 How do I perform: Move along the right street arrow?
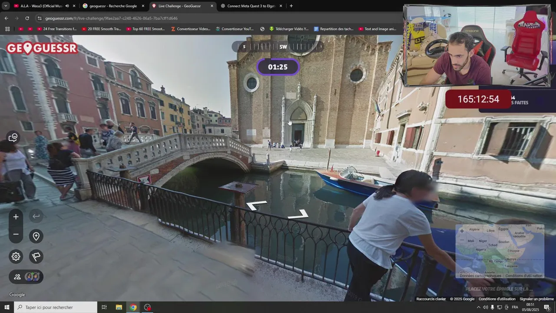coord(298,214)
